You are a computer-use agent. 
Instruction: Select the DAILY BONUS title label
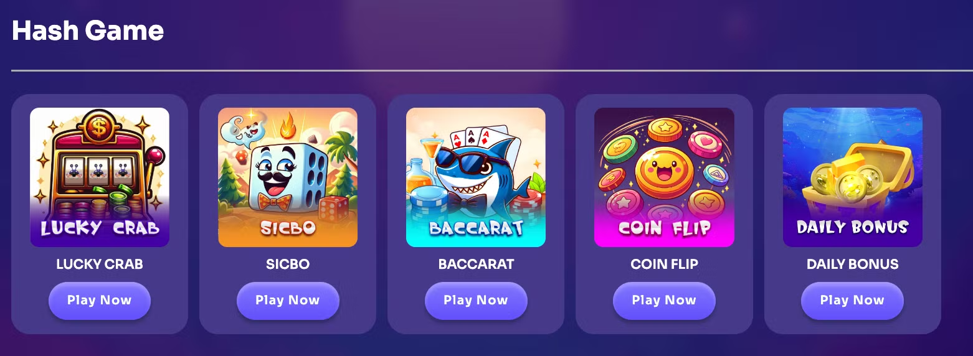point(852,264)
